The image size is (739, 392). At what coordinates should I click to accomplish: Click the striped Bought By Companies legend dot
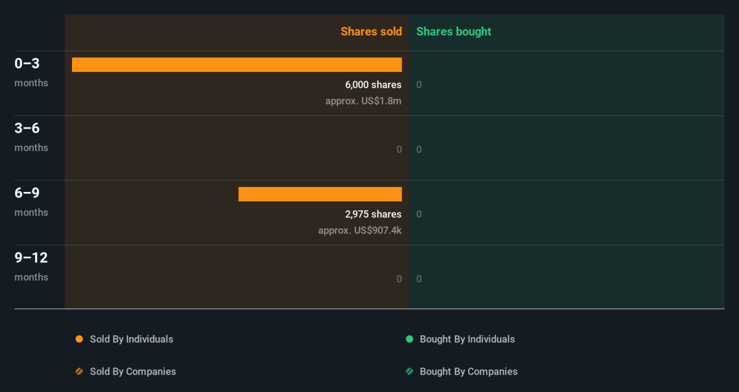tap(410, 372)
